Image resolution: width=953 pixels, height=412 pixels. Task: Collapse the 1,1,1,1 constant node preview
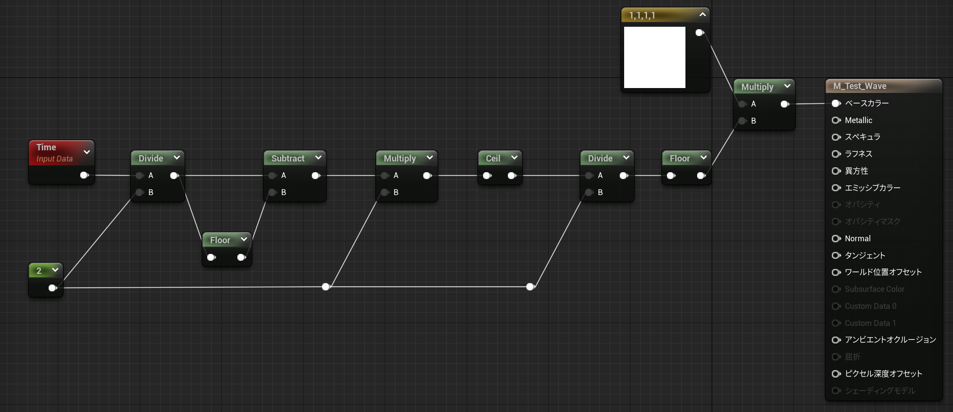702,15
